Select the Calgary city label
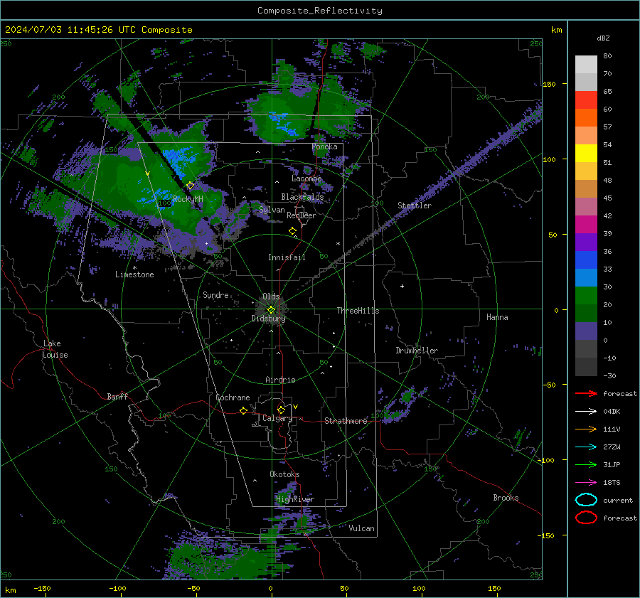Viewport: 640px width, 598px height. (x=277, y=418)
